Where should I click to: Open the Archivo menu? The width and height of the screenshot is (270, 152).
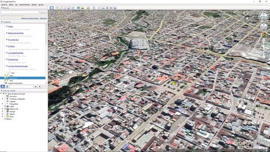[4, 5]
